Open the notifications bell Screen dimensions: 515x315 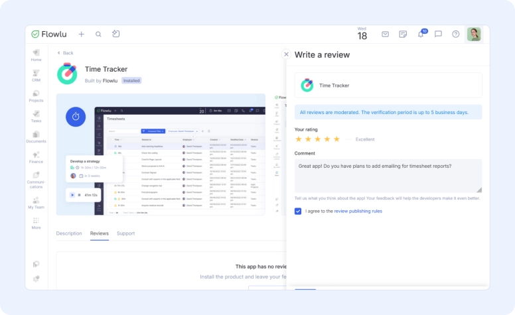pos(421,34)
